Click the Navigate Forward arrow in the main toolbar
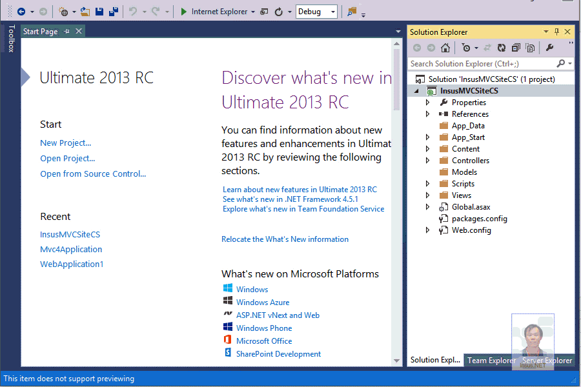 (x=43, y=12)
